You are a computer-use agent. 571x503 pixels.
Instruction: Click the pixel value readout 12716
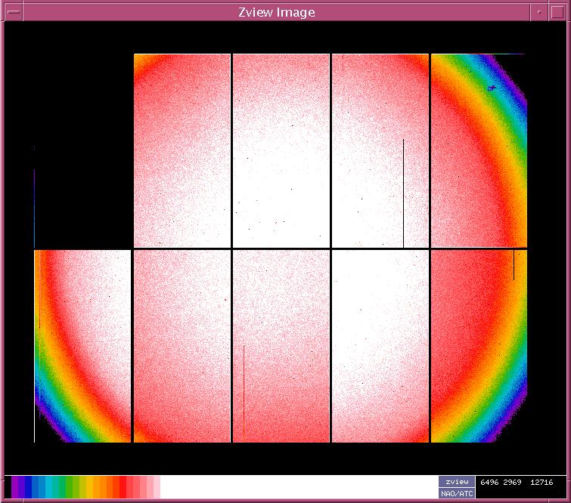tap(542, 482)
